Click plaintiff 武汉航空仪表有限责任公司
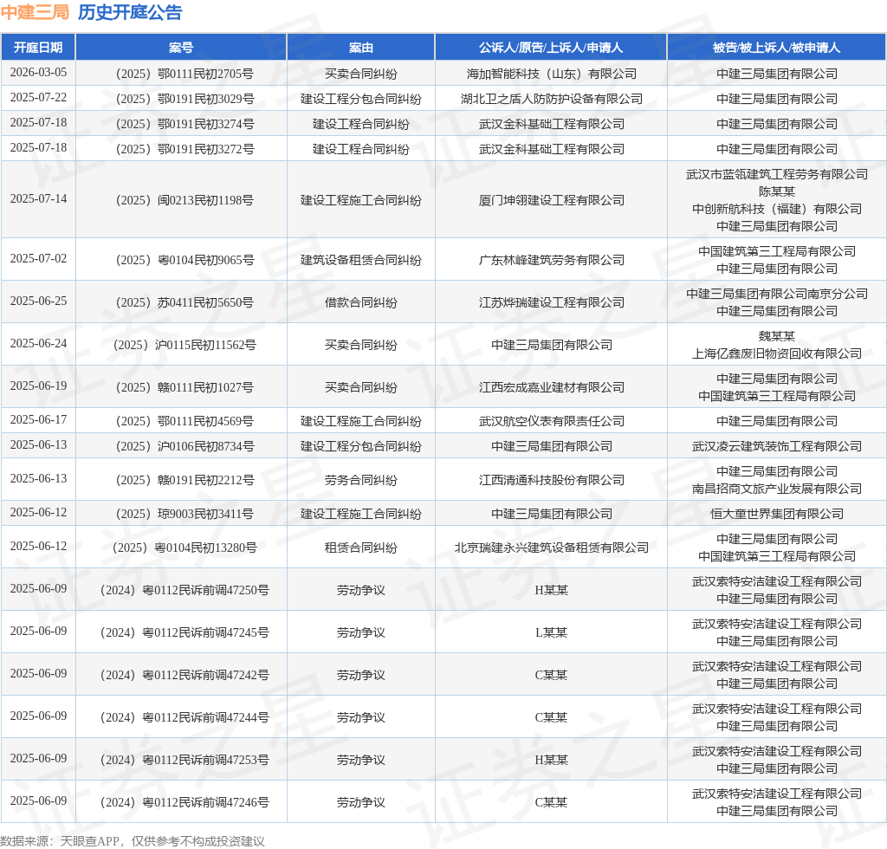Image resolution: width=887 pixels, height=849 pixels. click(x=552, y=421)
